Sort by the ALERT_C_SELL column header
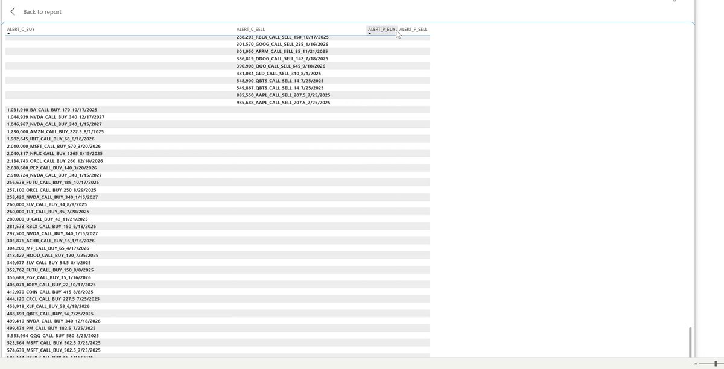 (x=250, y=29)
